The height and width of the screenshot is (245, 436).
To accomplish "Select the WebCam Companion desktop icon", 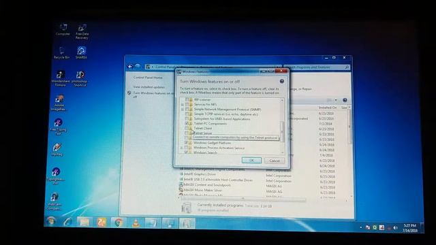I will (54, 201).
